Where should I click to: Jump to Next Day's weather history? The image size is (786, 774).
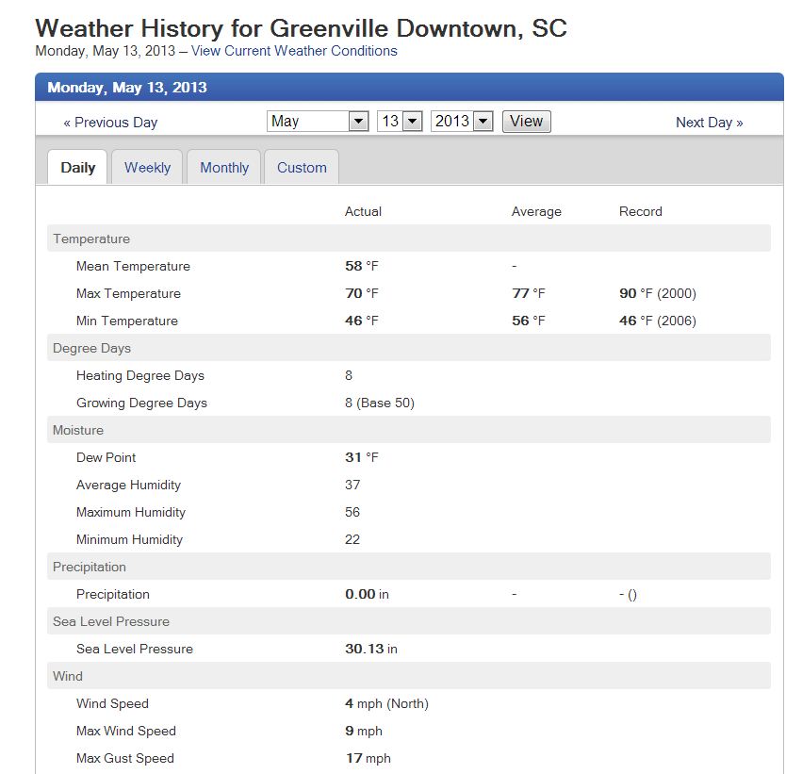click(x=709, y=123)
